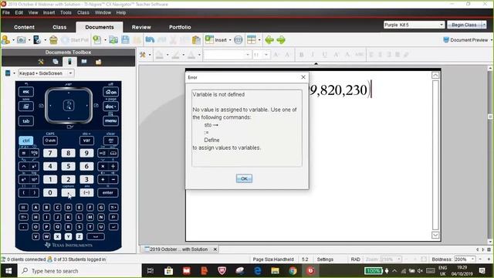Close the Error dialog with X
This screenshot has width=494, height=278.
pyautogui.click(x=303, y=77)
